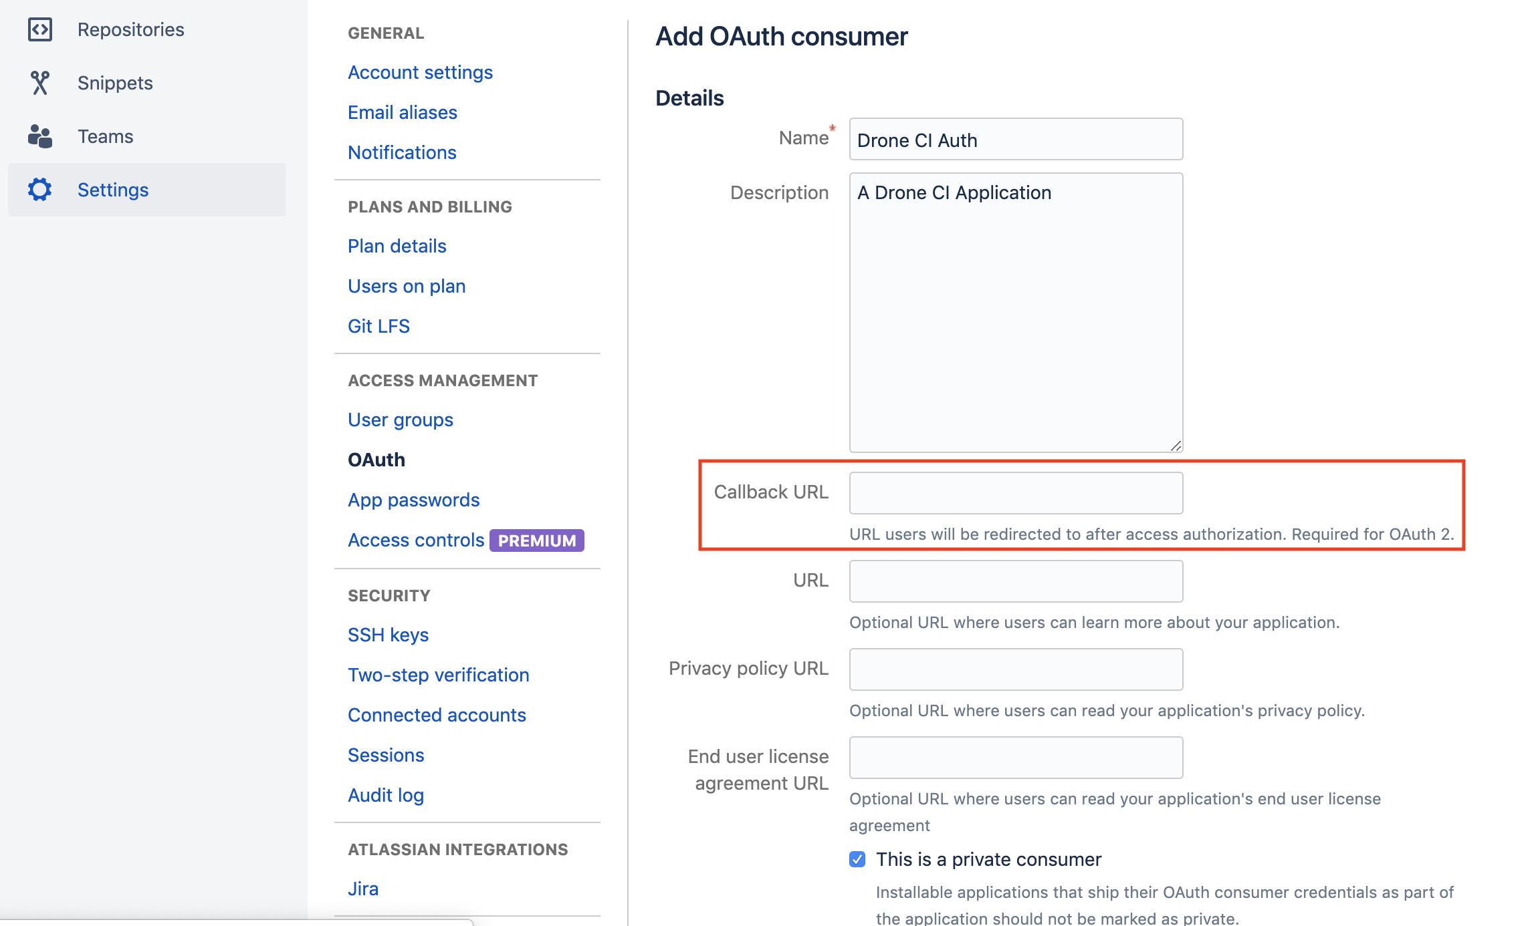Open the Jira integration link
1530x926 pixels.
tap(363, 889)
